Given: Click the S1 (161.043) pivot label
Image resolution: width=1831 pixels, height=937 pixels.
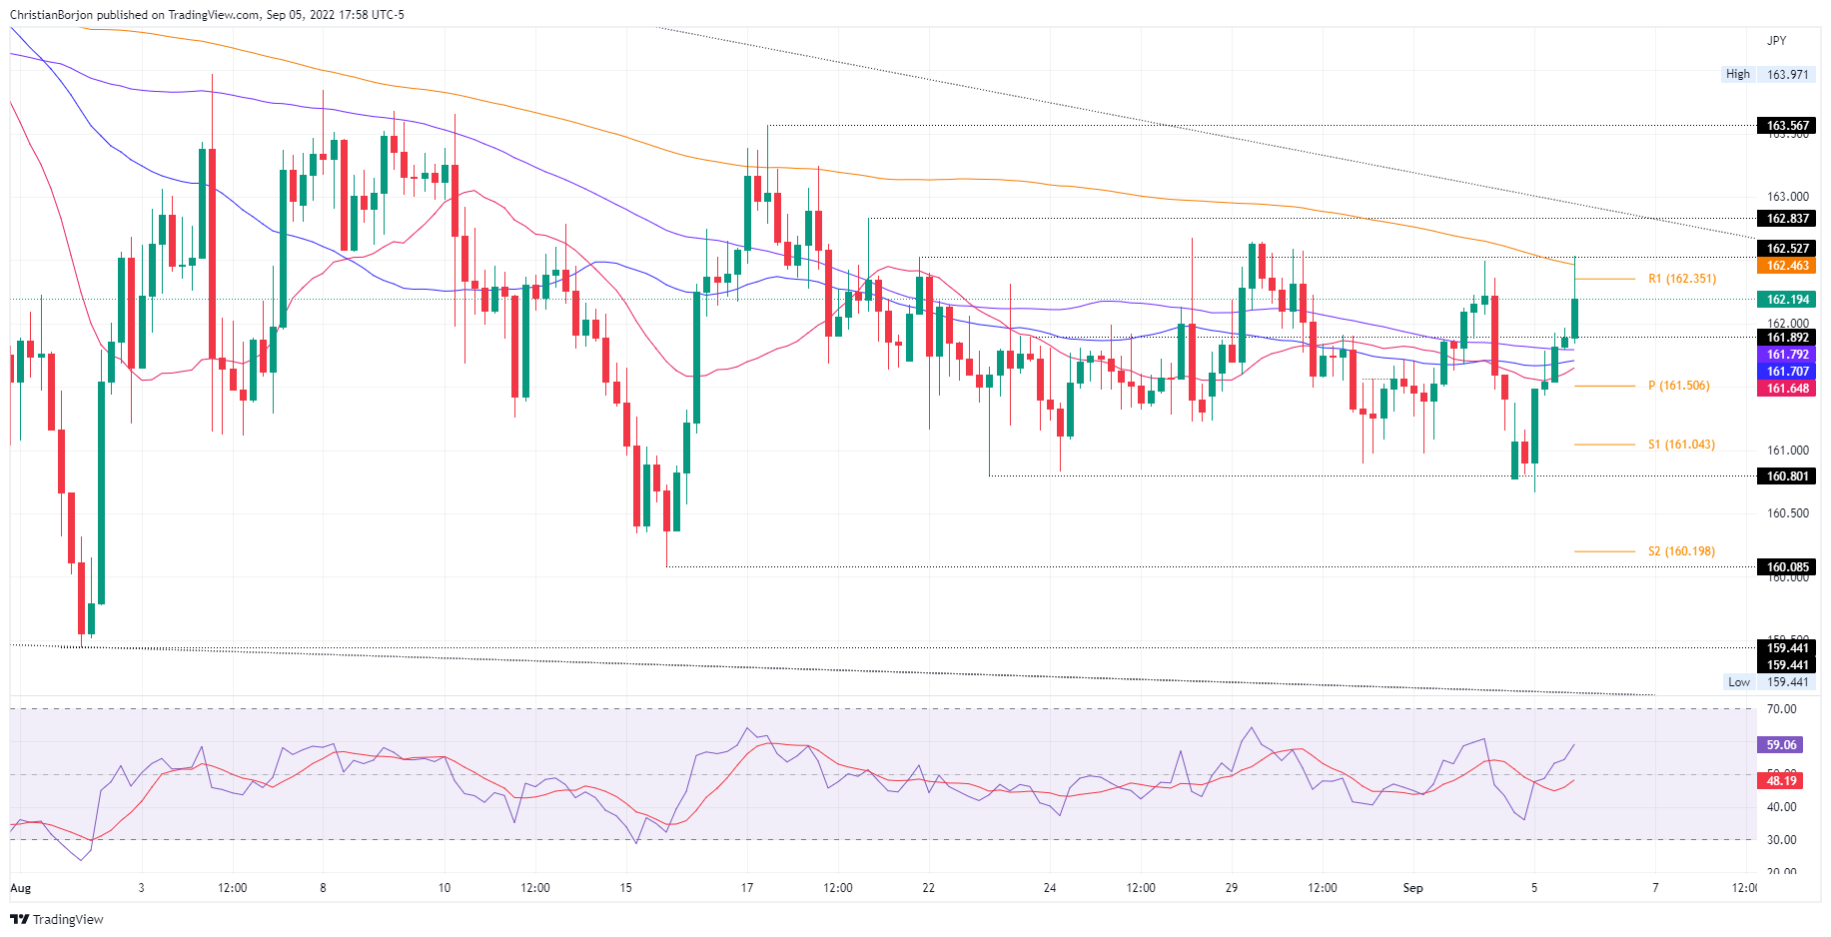Looking at the screenshot, I should pos(1681,445).
